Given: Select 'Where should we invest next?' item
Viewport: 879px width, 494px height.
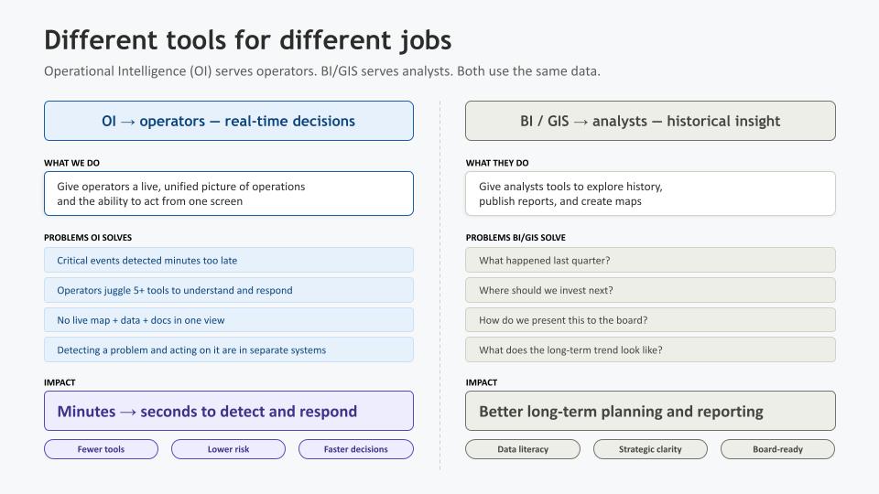Looking at the screenshot, I should point(650,290).
